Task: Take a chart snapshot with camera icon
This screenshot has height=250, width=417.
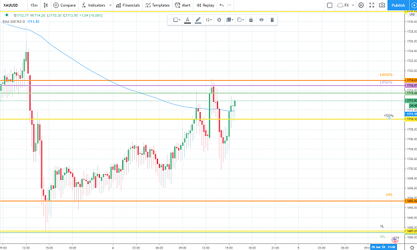Action: (x=382, y=5)
